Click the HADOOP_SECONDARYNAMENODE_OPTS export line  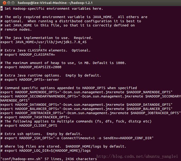point(90,98)
